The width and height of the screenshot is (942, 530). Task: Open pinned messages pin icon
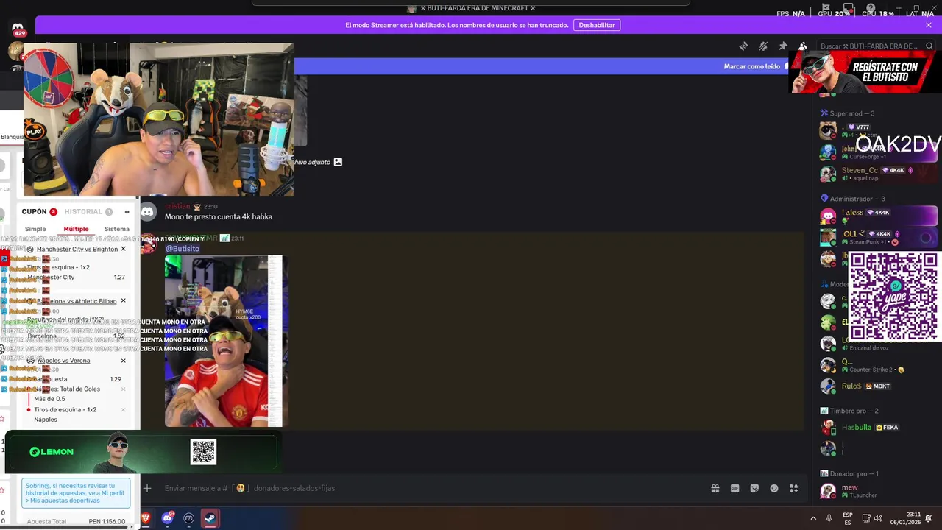tap(783, 46)
